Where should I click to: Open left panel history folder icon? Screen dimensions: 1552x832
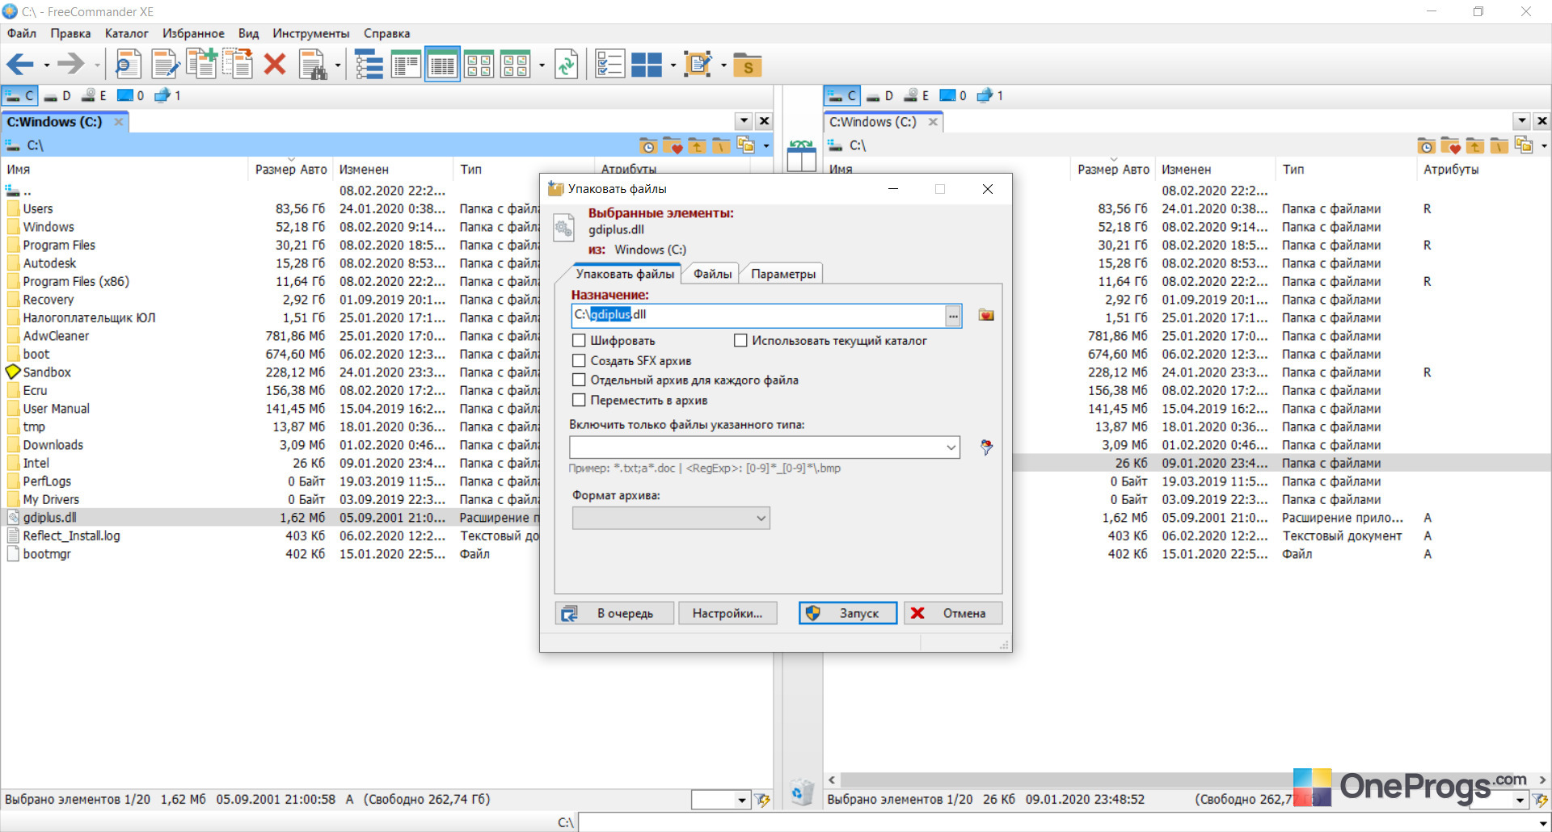coord(648,146)
